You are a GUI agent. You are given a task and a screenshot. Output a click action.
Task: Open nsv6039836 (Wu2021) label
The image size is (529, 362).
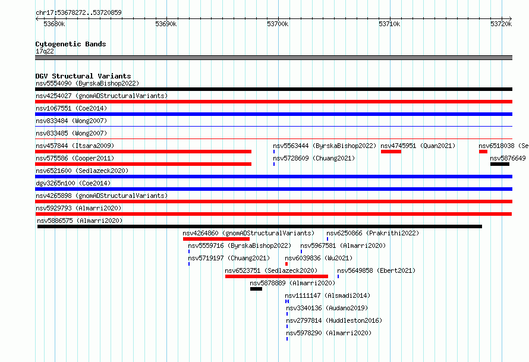[319, 258]
